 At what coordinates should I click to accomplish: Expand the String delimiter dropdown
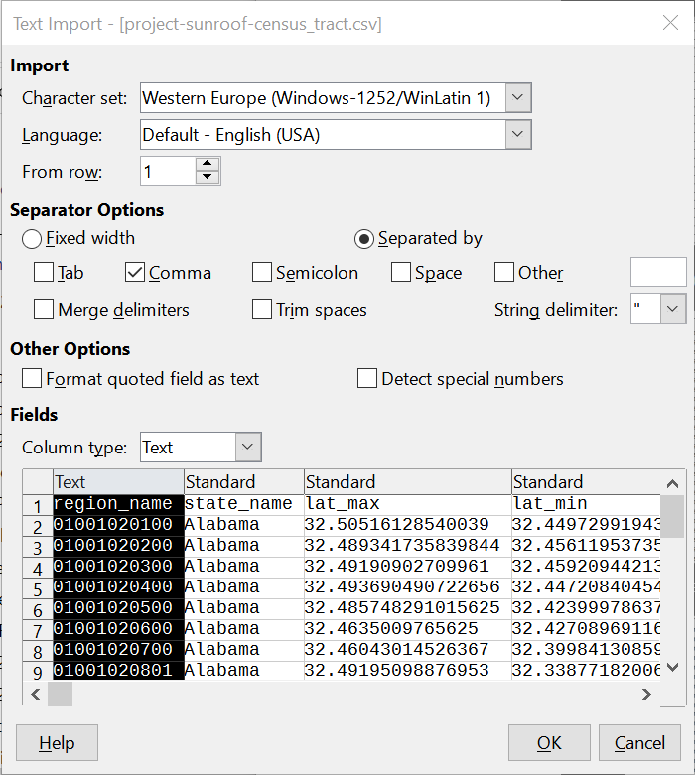(673, 310)
